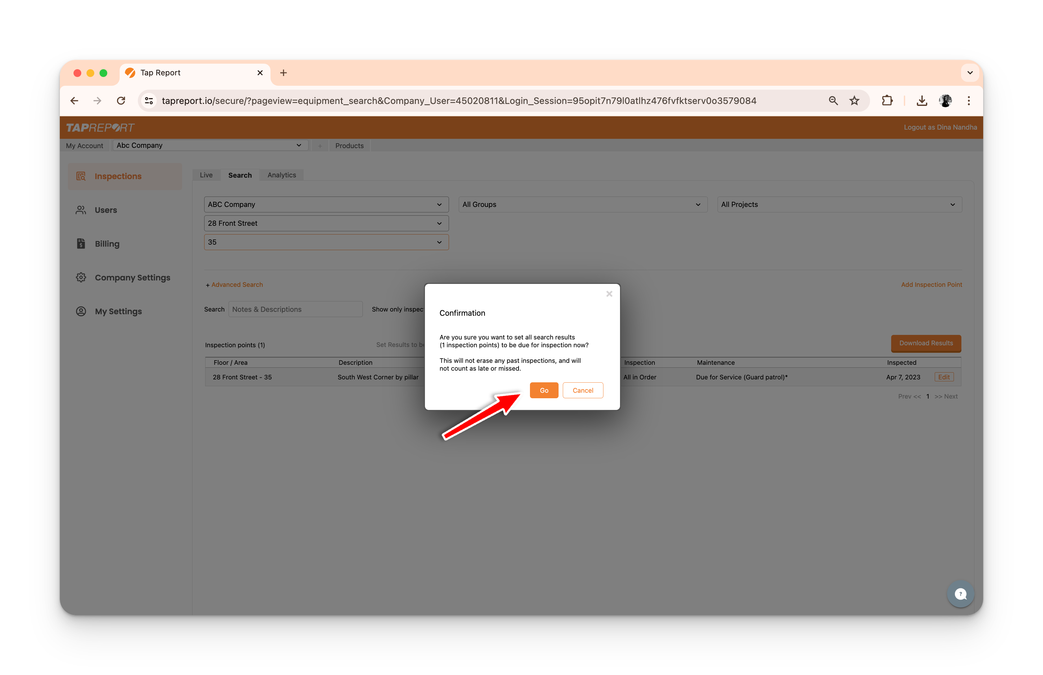Screen dimensions: 1043x675
Task: Expand the All Groups dropdown
Action: [582, 204]
